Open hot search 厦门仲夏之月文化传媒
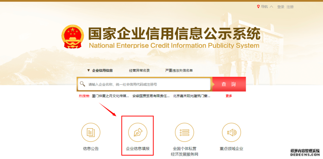The width and height of the screenshot is (323, 159). (x=110, y=96)
